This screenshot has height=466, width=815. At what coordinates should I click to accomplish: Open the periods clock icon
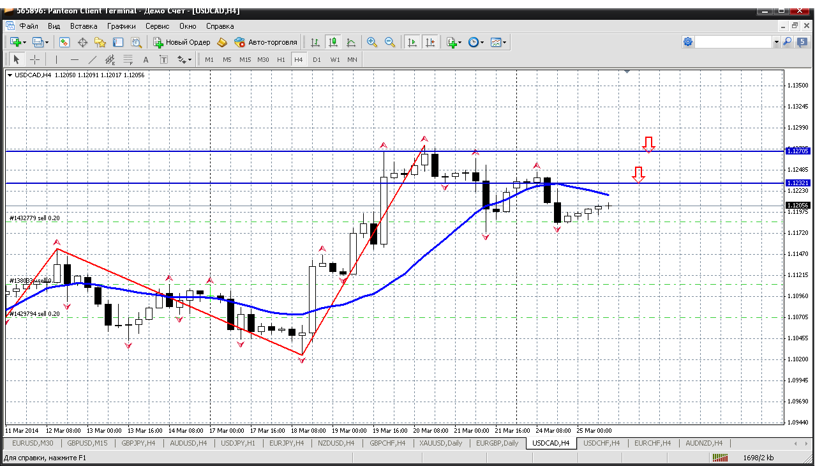(473, 42)
